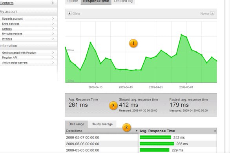Sort by Date/time column arrow
Screen dimensions: 230x153
[137, 131]
